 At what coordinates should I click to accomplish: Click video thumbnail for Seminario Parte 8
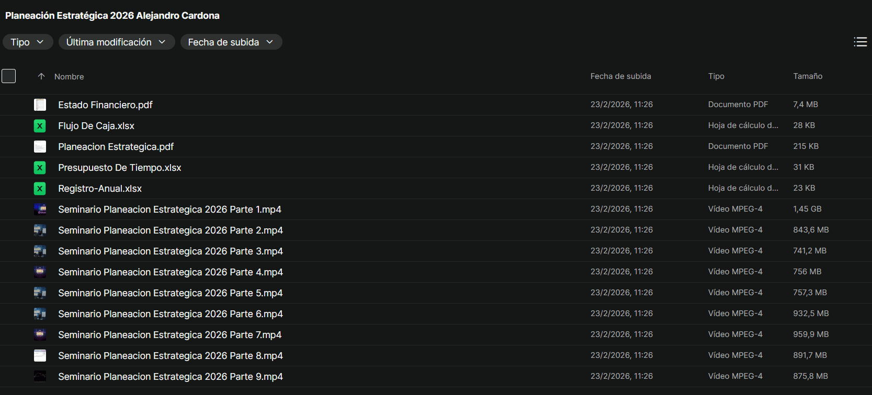[x=40, y=356]
